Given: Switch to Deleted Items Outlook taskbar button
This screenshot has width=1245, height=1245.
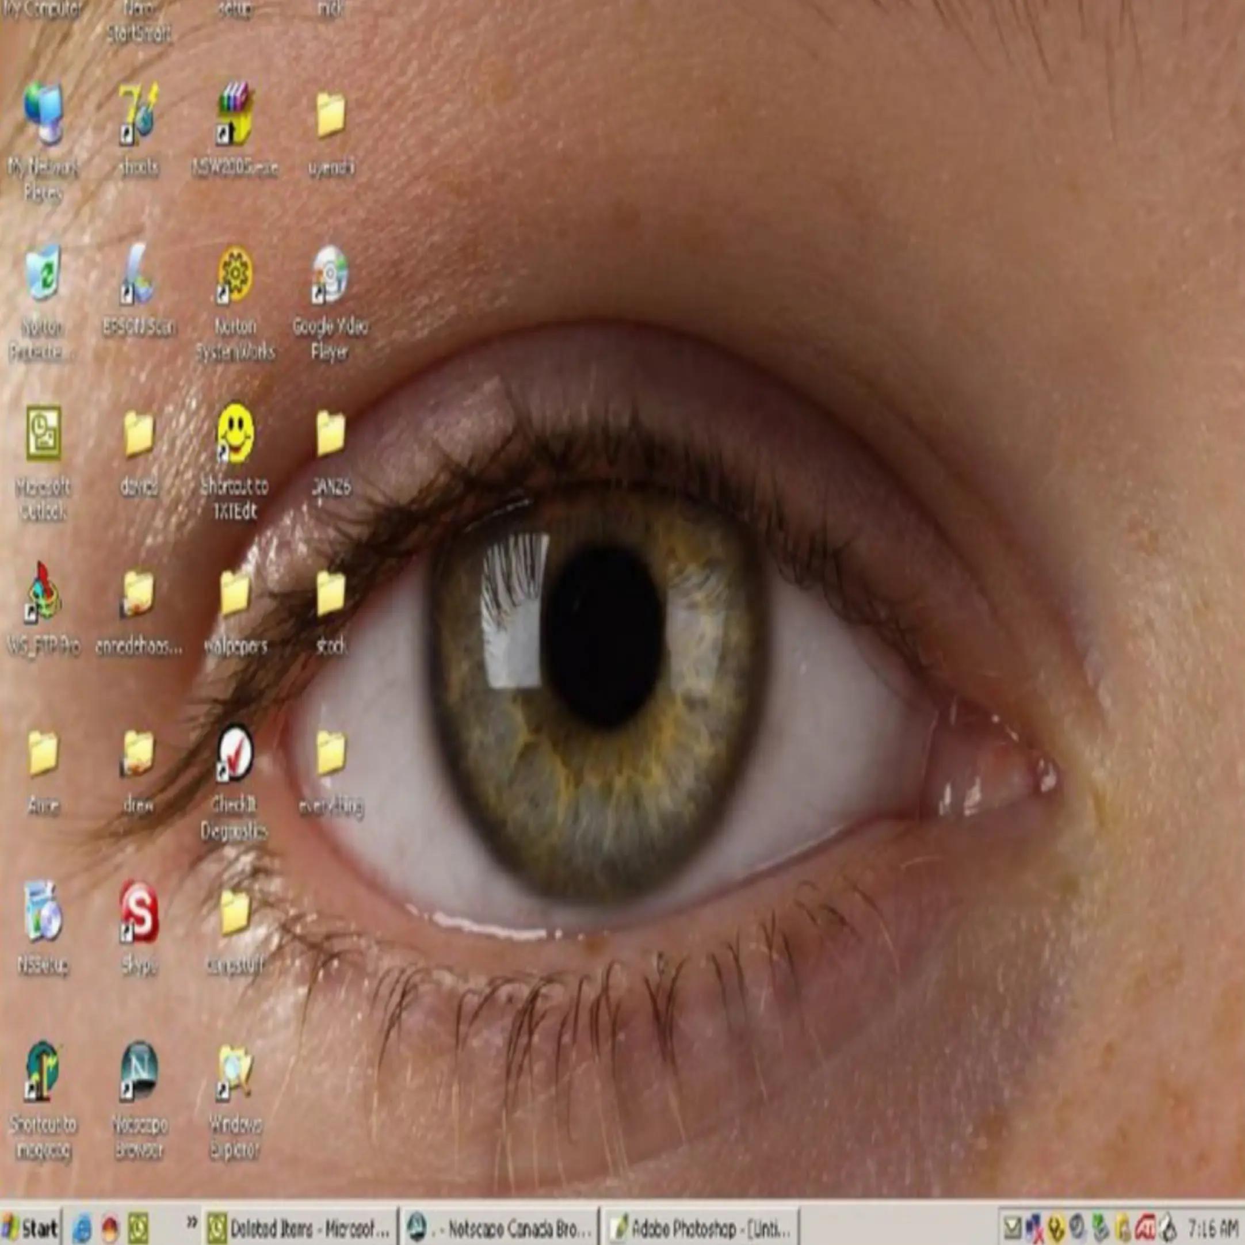Looking at the screenshot, I should (300, 1228).
